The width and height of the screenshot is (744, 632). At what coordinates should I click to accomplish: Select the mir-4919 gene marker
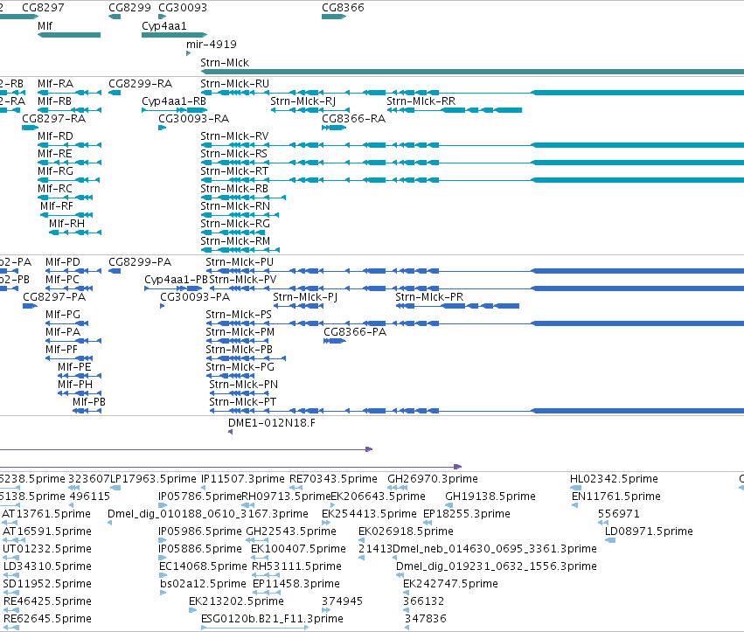[188, 53]
